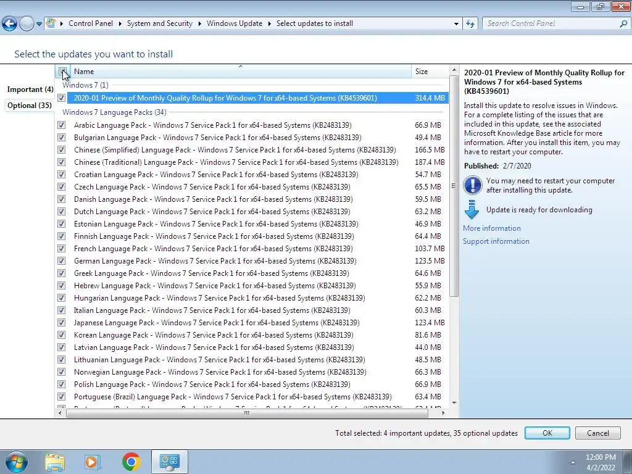The height and width of the screenshot is (474, 632).
Task: Select the Korean Language Pack row
Action: 252,335
